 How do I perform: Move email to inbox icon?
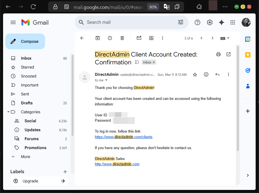pos(151,38)
